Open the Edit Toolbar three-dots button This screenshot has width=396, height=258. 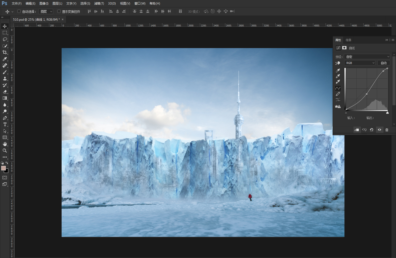coord(5,157)
